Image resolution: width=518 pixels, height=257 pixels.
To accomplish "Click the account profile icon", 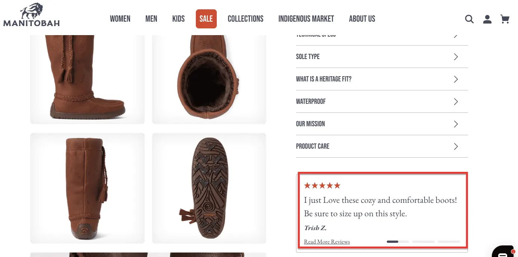I will pos(487,19).
